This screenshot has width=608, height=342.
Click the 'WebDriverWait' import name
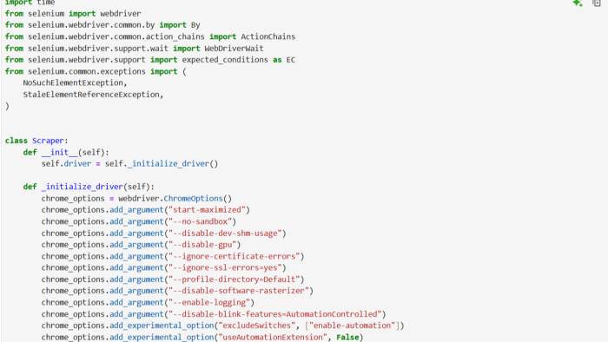coord(234,49)
